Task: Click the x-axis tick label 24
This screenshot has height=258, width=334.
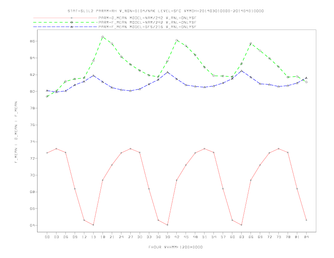Action: point(121,237)
